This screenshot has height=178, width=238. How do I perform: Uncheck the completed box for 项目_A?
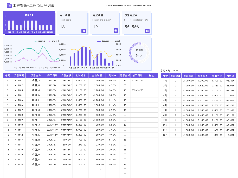pyautogui.click(x=125, y=80)
